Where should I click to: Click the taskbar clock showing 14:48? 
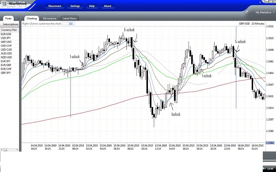tap(270, 169)
